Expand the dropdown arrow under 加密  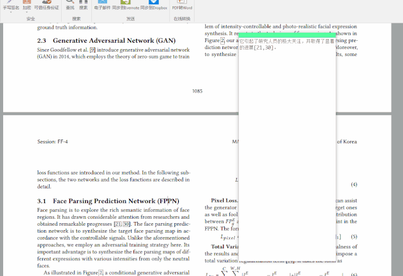tap(26, 12)
